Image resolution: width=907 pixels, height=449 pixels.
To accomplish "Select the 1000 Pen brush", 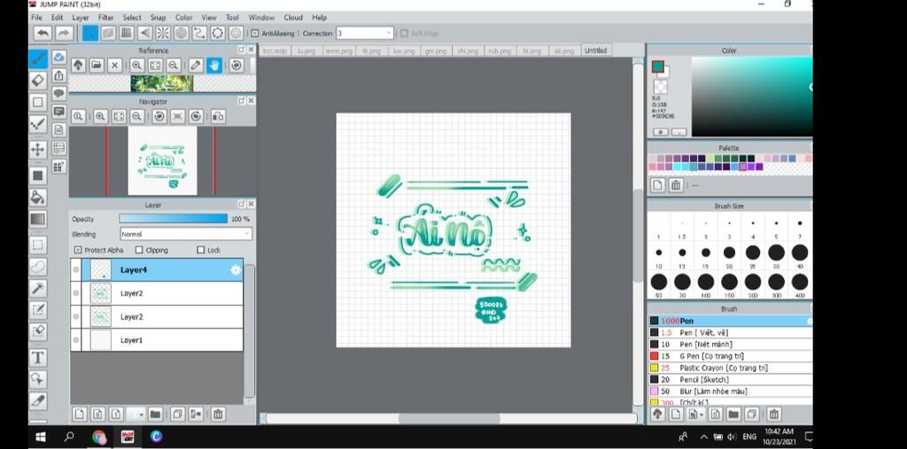I will tap(730, 321).
